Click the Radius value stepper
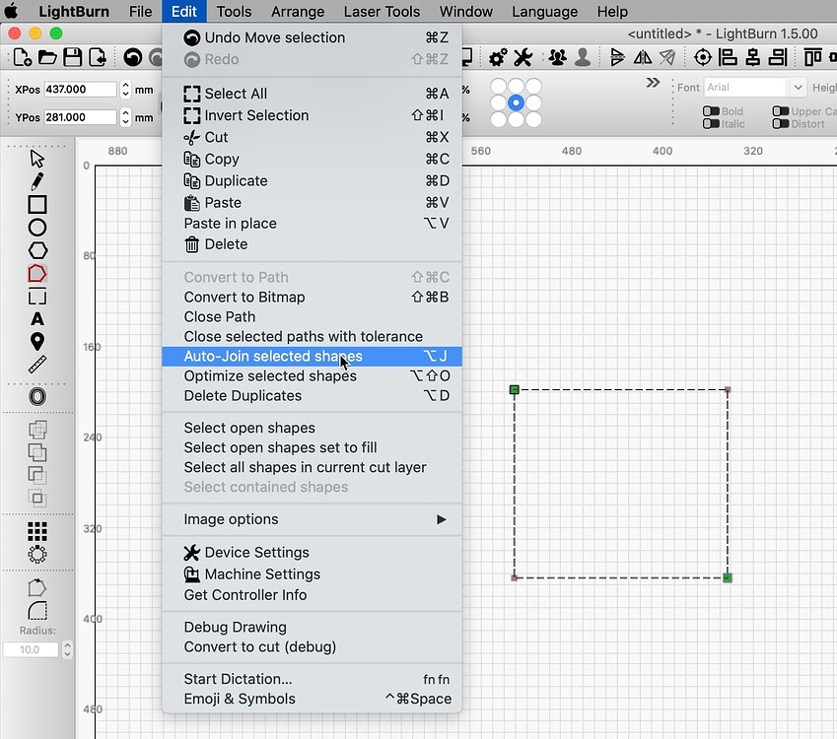The width and height of the screenshot is (837, 739). tap(67, 649)
